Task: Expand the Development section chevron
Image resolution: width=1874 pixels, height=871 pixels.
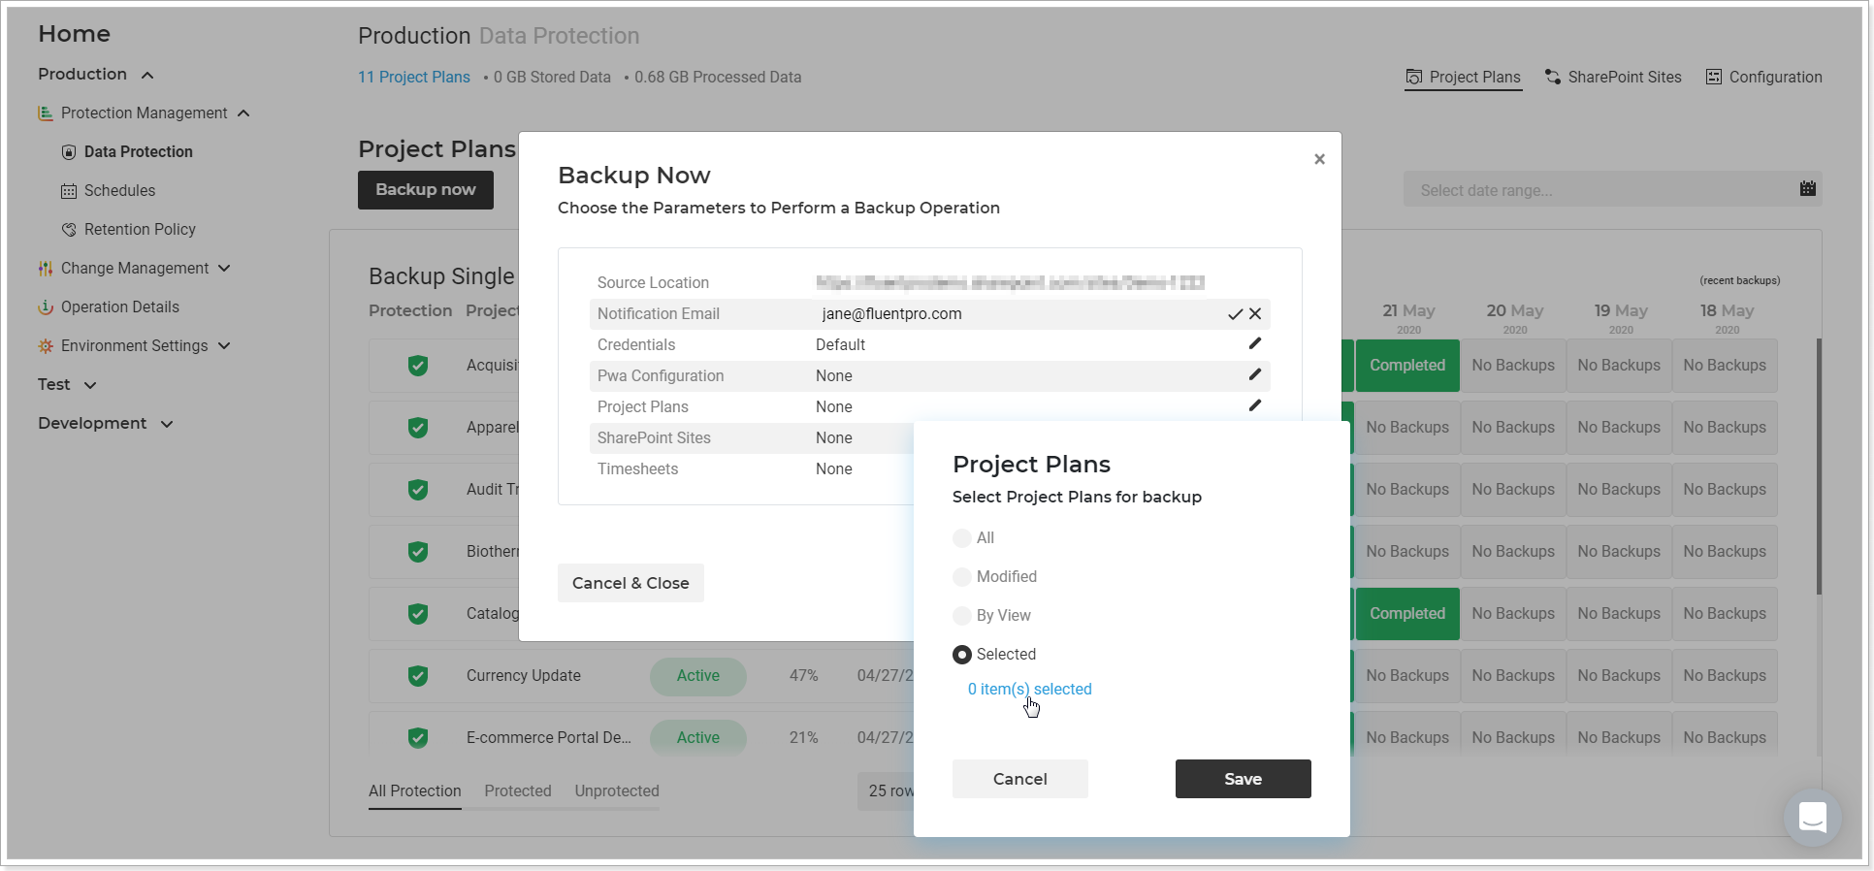Action: (167, 424)
